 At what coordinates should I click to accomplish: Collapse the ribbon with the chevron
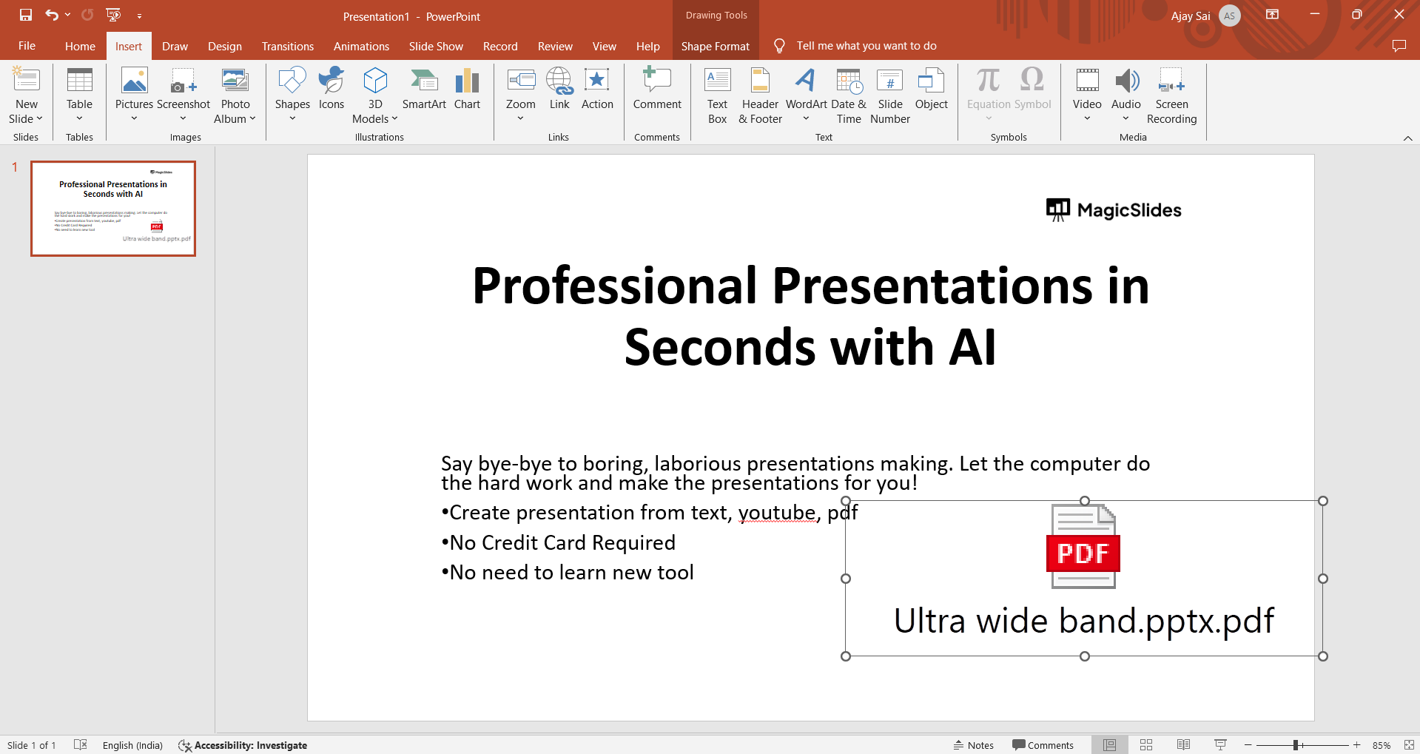coord(1407,138)
